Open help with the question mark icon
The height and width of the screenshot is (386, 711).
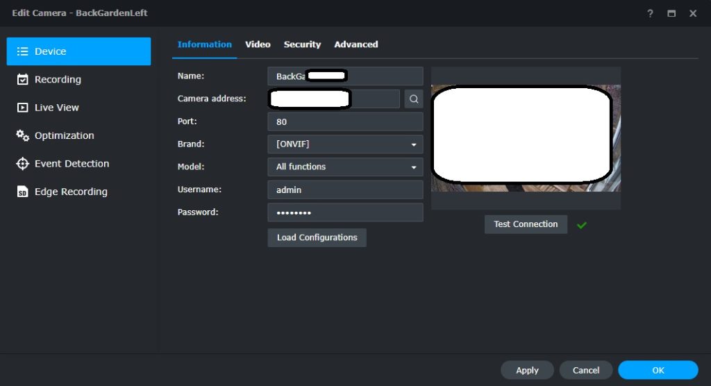[650, 13]
